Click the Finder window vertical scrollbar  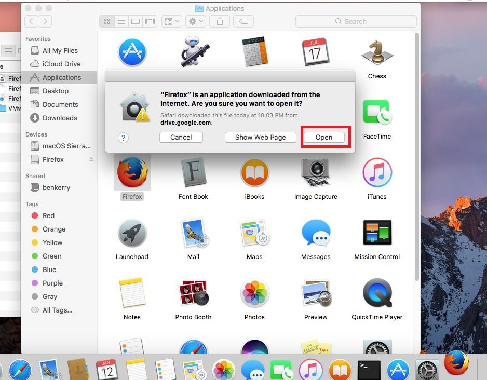(x=417, y=157)
